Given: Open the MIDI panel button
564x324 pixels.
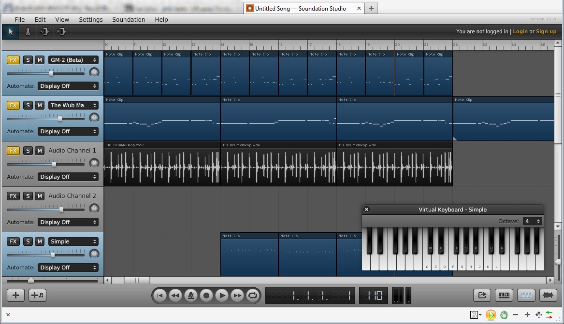Looking at the screenshot, I should tap(504, 295).
